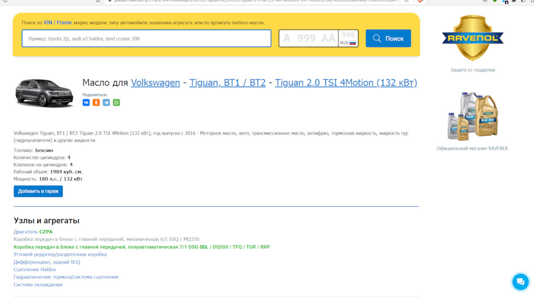Share via Telegram icon
Viewport: 534px width, 303px height.
106,102
